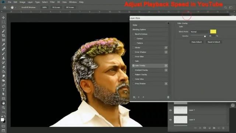Image resolution: width=236 pixels, height=133 pixels.
Task: Open the Layer menu
Action: (30, 2)
